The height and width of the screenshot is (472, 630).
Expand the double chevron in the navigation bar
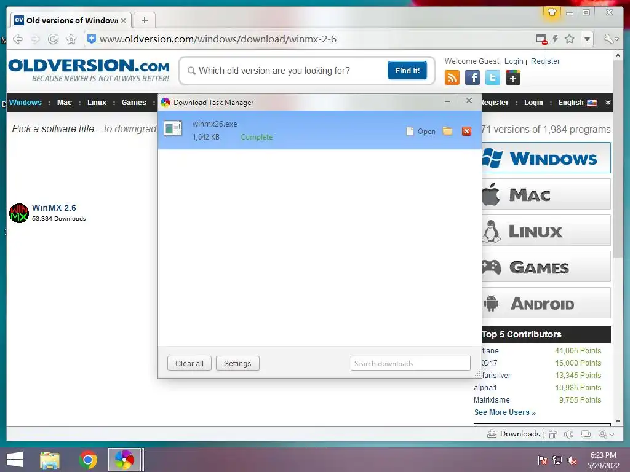coord(608,103)
